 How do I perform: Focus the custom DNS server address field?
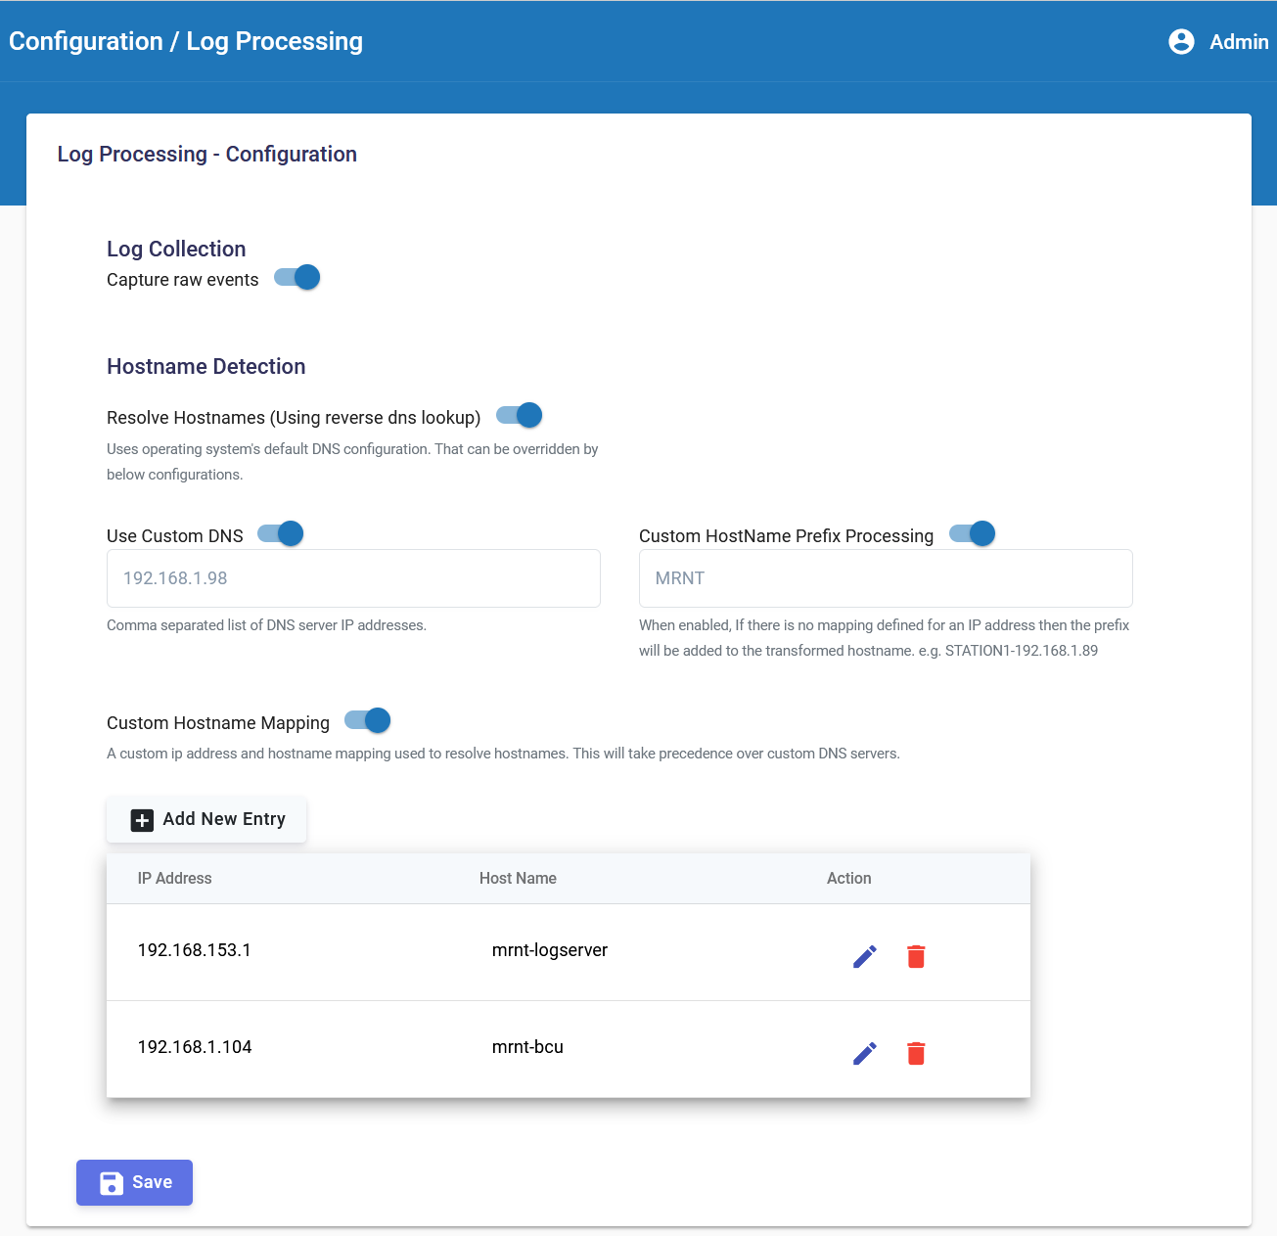353,578
